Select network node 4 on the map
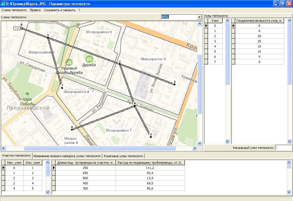The width and height of the screenshot is (293, 201). [134, 106]
